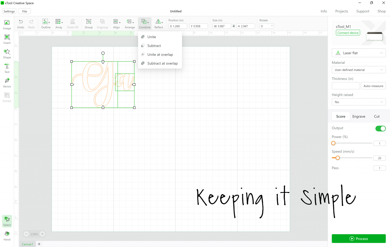Image resolution: width=390 pixels, height=247 pixels.
Task: Select the Outline tool
Action: click(x=46, y=23)
